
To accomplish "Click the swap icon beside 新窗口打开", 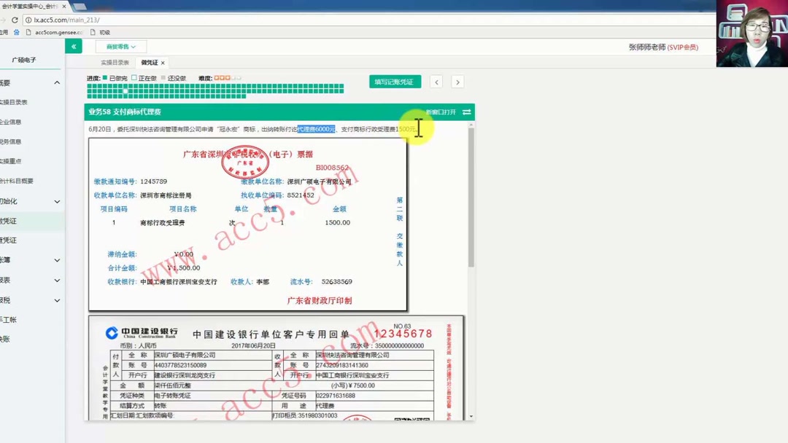I will click(x=467, y=111).
